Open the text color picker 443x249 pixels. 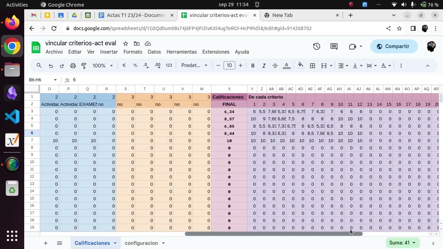pos(287,65)
